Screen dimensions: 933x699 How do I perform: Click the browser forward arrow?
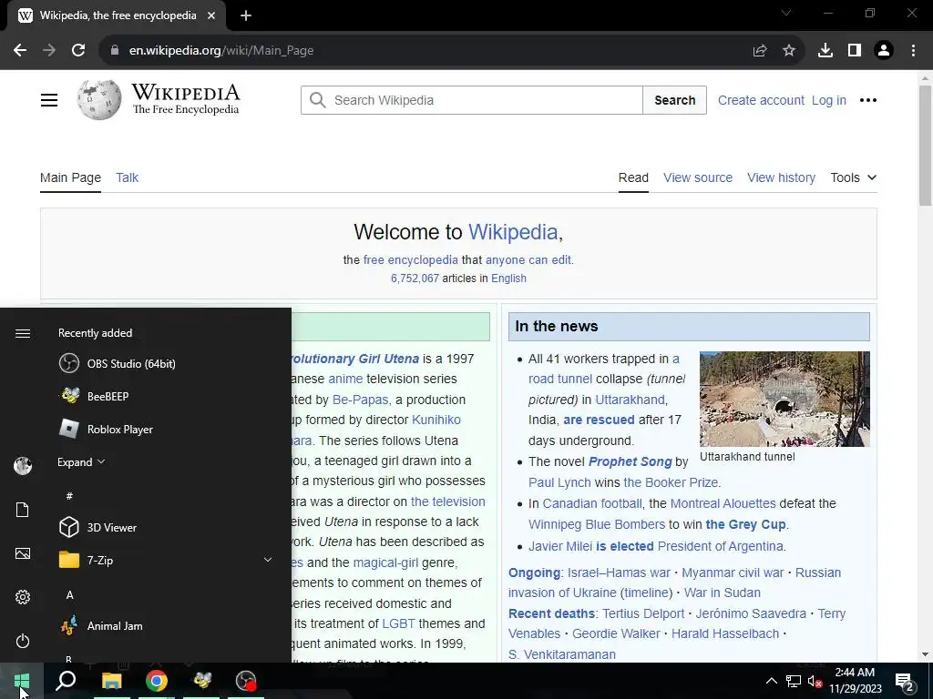[49, 51]
